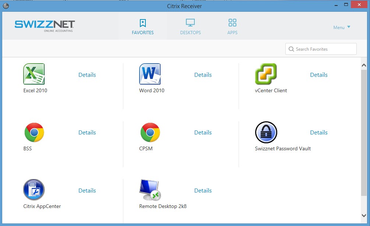Image resolution: width=370 pixels, height=226 pixels.
Task: Open the BSS Chrome icon
Action: pyautogui.click(x=34, y=132)
